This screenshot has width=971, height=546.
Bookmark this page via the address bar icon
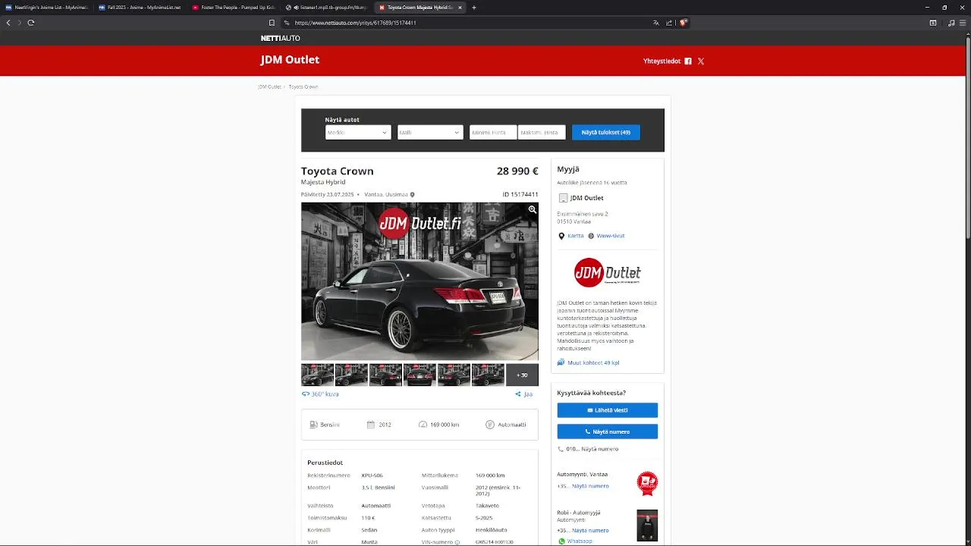(272, 23)
